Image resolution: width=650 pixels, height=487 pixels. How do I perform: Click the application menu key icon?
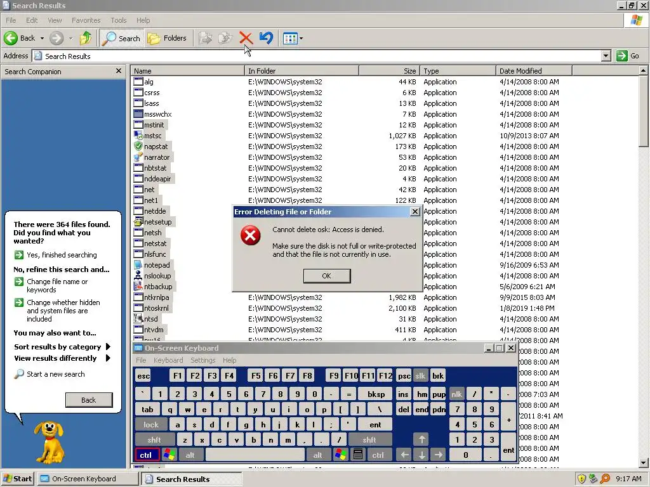pos(358,455)
